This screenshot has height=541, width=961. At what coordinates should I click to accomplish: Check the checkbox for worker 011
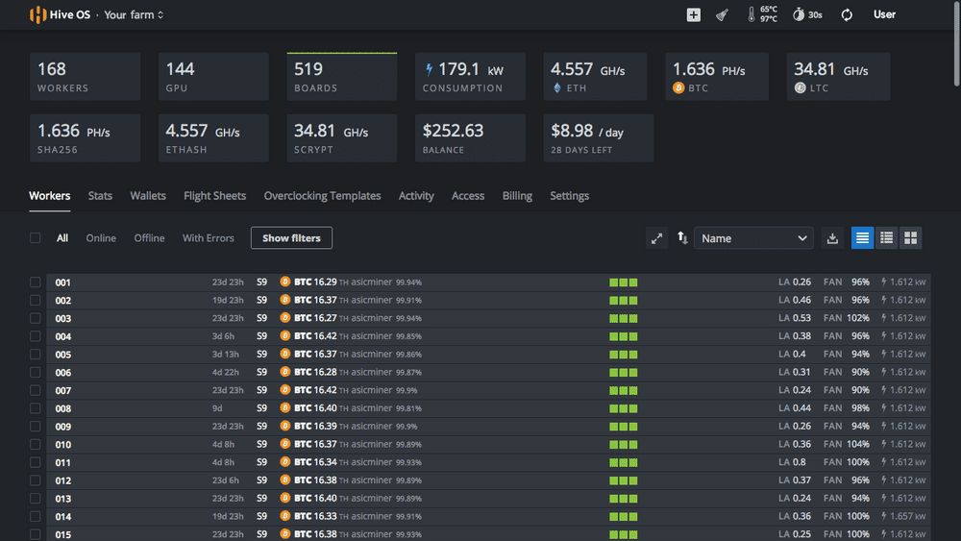35,462
